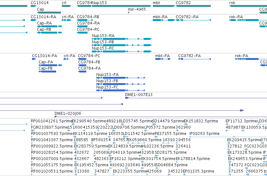Click protein mbt-PA
The width and height of the screenshot is (267, 176).
(x=163, y=59)
